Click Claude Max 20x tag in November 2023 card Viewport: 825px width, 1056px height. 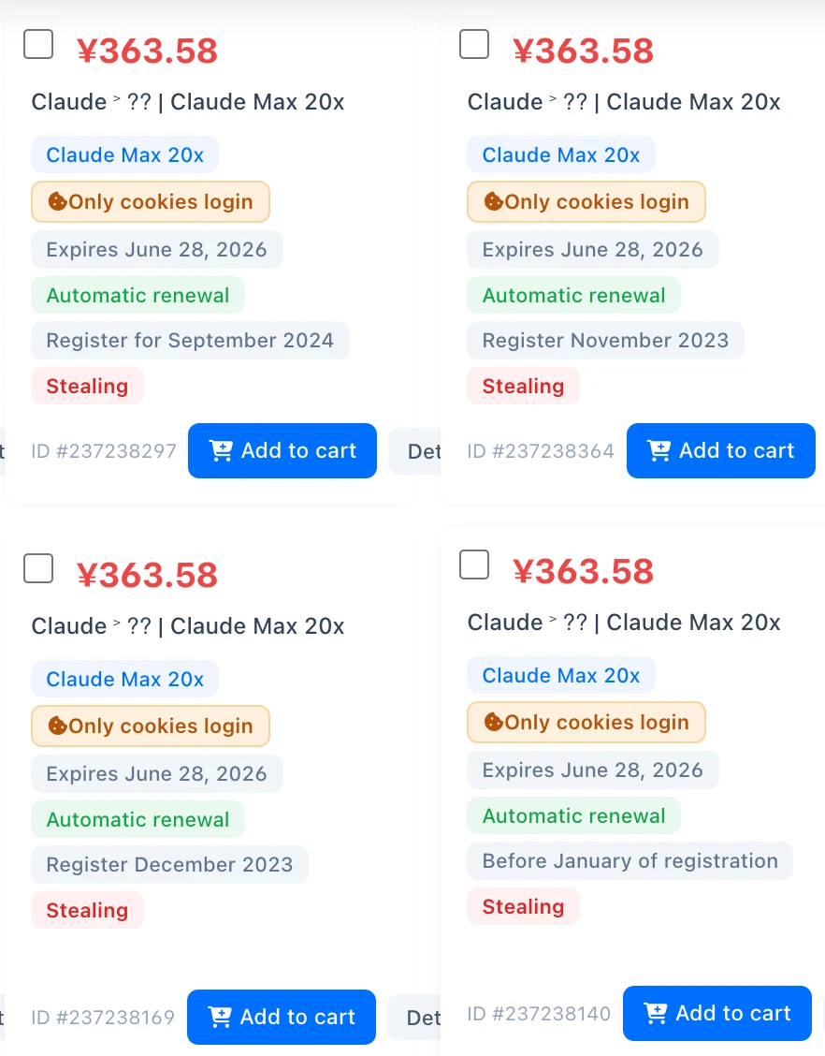[x=561, y=154]
